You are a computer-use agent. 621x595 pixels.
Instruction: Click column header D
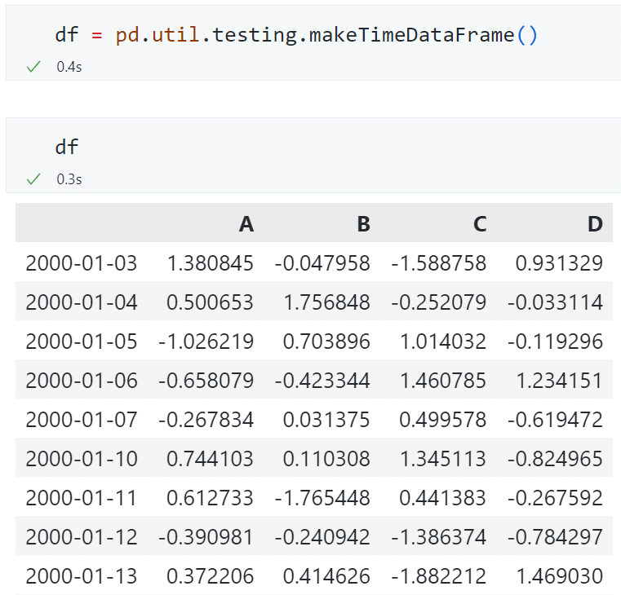(x=596, y=224)
